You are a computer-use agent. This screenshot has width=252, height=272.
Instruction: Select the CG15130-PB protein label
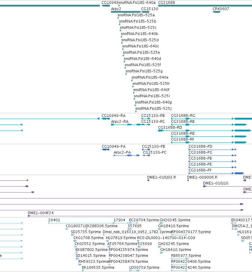point(153,147)
